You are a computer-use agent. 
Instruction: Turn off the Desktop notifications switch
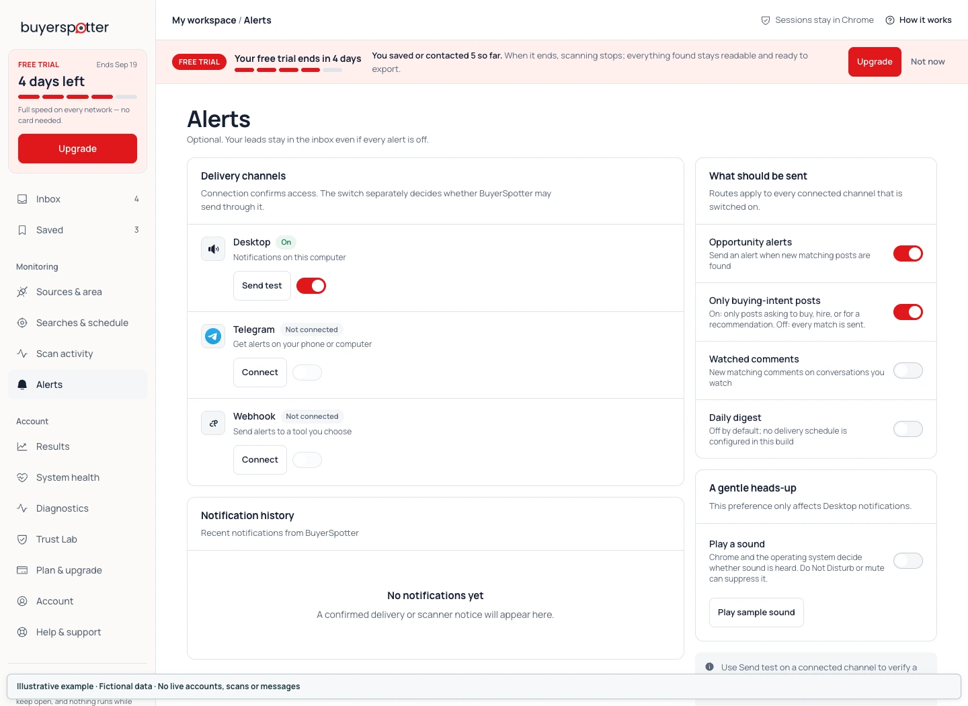[311, 286]
